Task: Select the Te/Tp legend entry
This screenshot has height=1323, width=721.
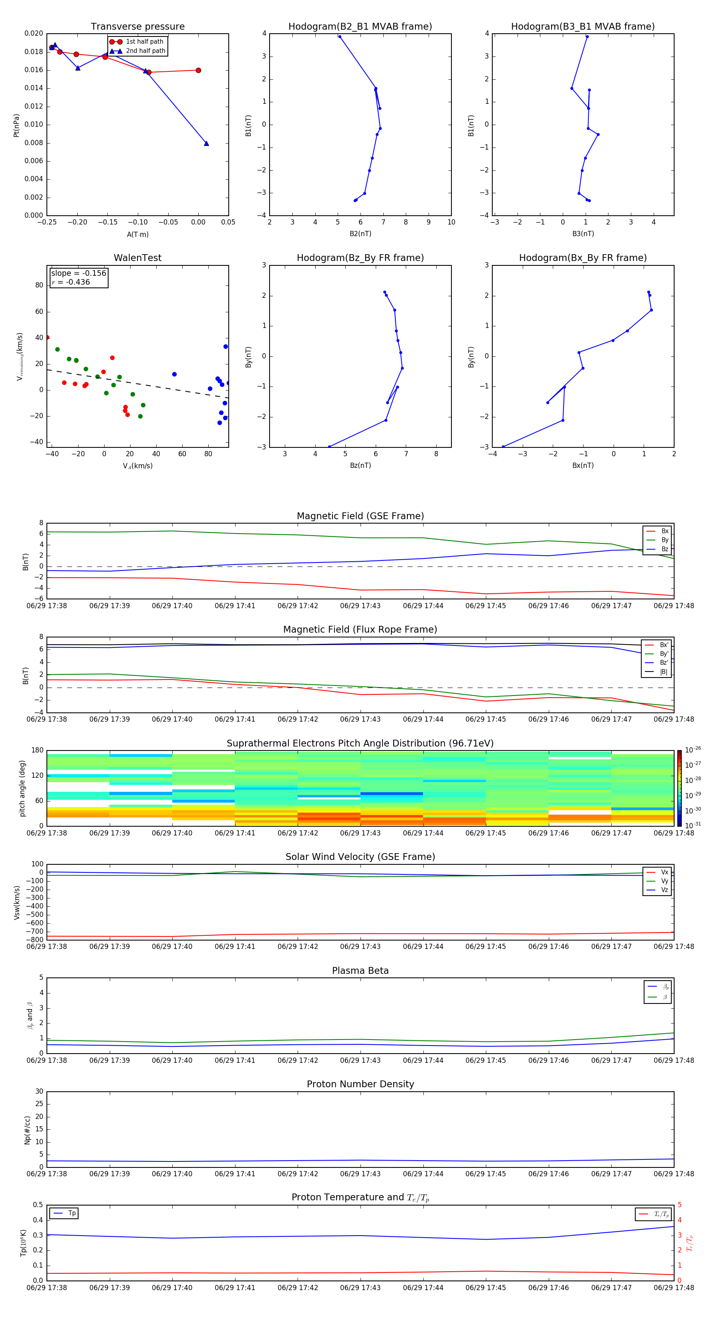Action: (x=654, y=1214)
